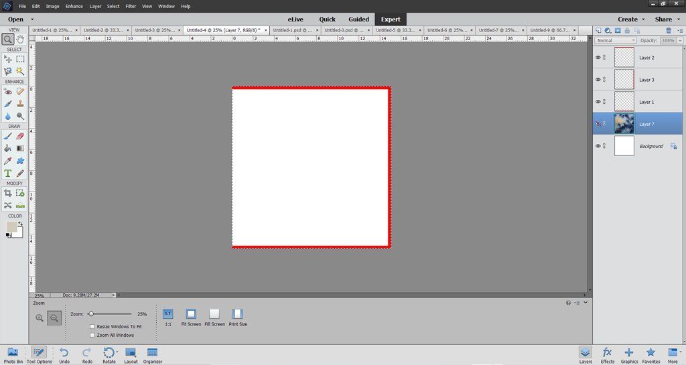Open the adjustment layer dropdown
The width and height of the screenshot is (686, 365).
point(608,30)
